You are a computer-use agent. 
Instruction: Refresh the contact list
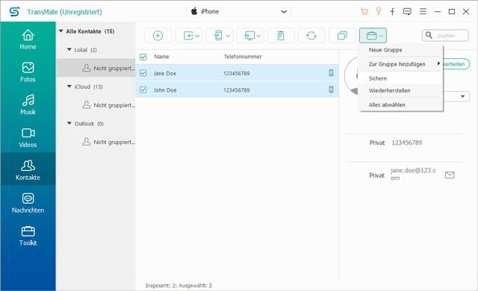click(x=311, y=36)
